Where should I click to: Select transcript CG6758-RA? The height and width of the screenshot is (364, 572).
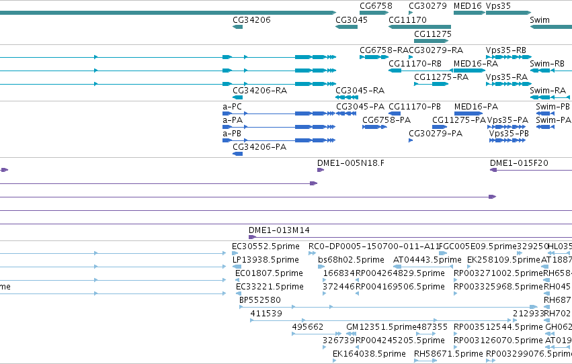pos(374,57)
